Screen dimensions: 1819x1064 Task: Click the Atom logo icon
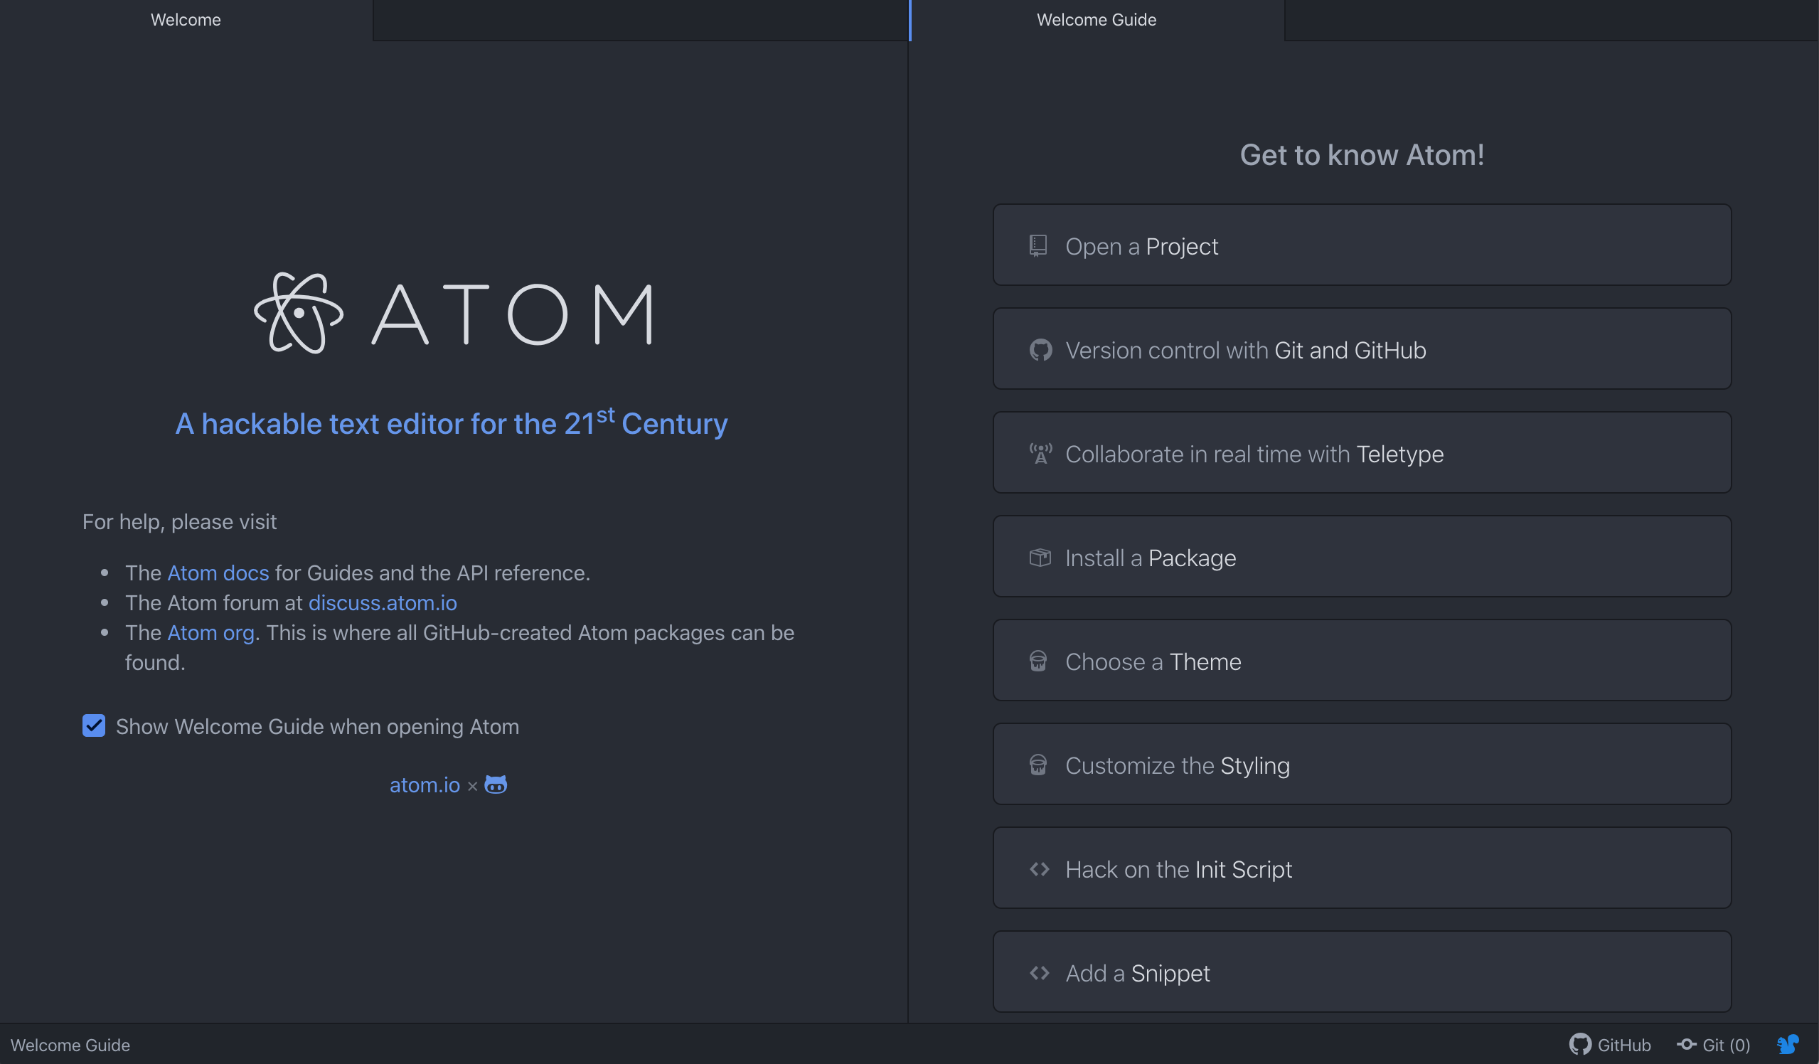point(298,313)
